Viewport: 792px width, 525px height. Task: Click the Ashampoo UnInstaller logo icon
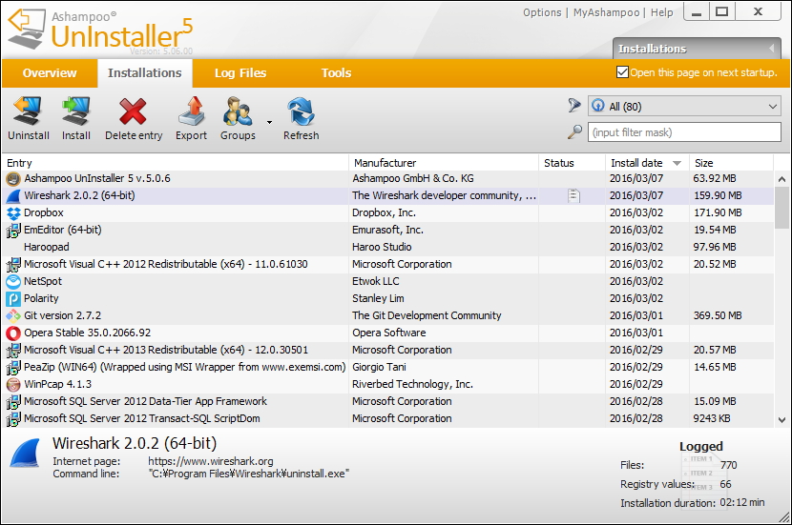click(27, 30)
